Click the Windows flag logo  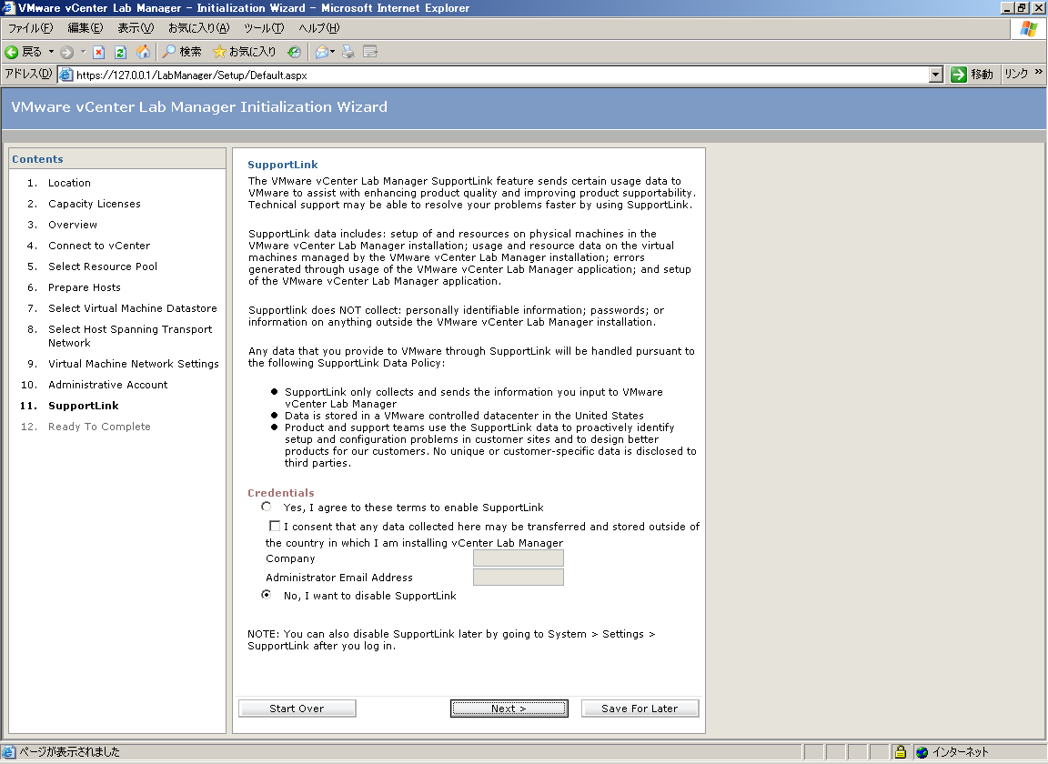coord(1029,29)
